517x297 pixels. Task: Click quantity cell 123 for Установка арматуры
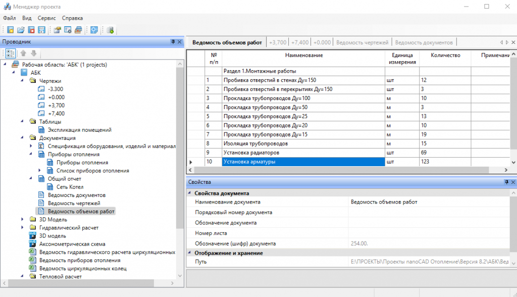pyautogui.click(x=445, y=162)
